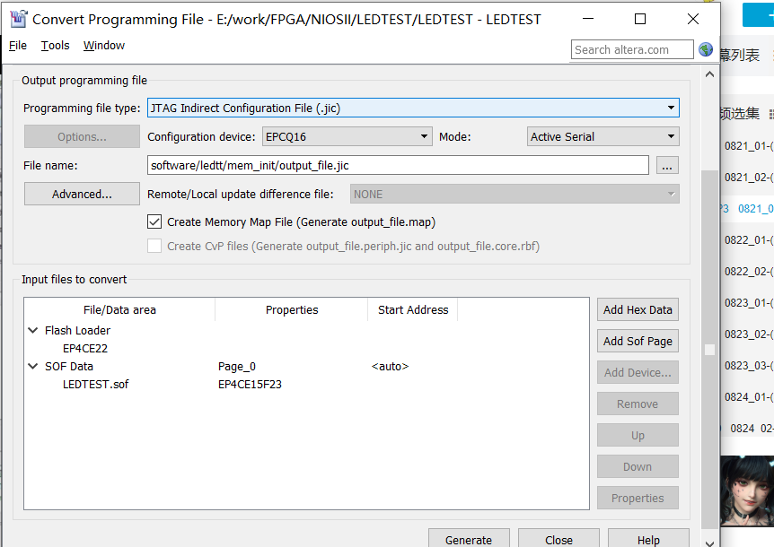Click the Generate button
Viewport: 774px width, 547px height.
coord(469,539)
